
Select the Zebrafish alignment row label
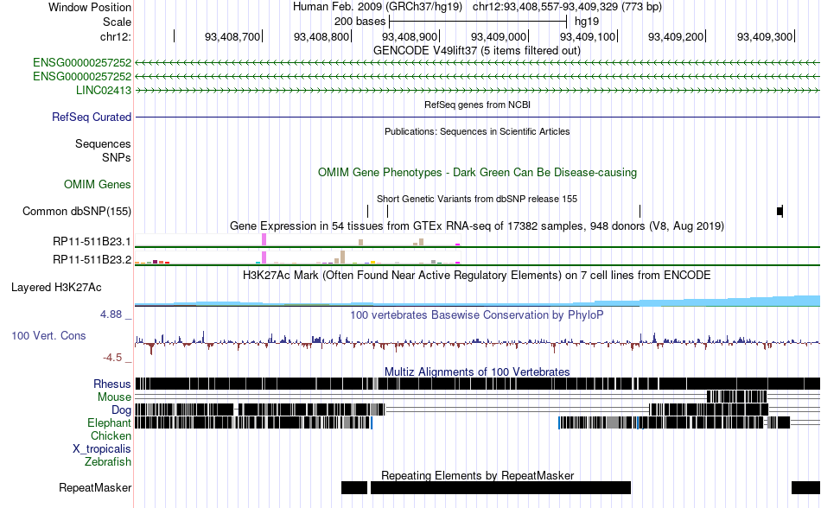click(x=108, y=462)
